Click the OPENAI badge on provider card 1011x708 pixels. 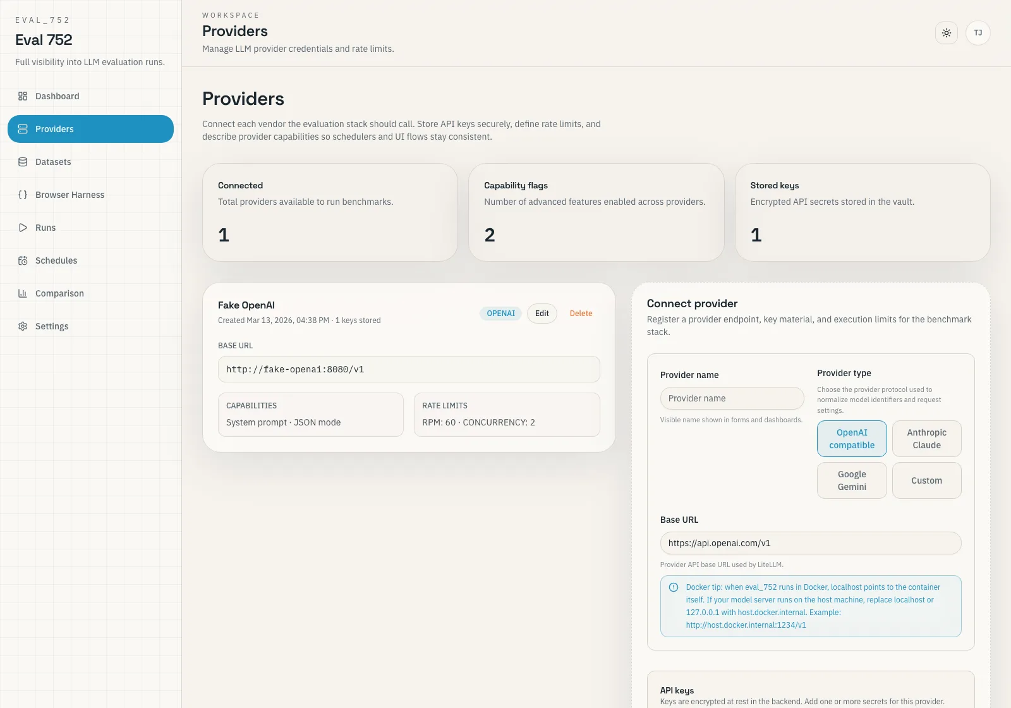[x=500, y=314]
